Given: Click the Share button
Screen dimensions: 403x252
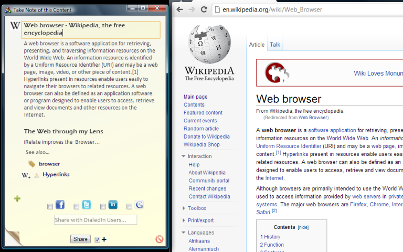Looking at the screenshot, I should [x=80, y=239].
